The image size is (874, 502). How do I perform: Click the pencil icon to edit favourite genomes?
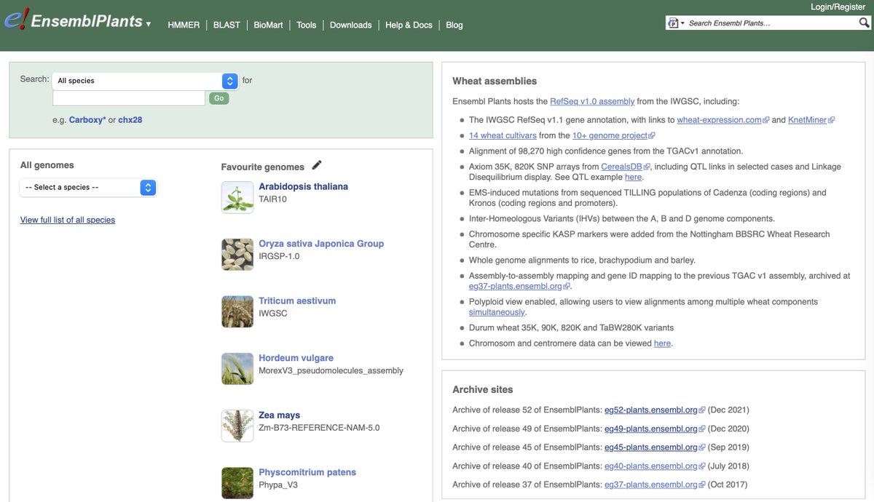point(316,166)
